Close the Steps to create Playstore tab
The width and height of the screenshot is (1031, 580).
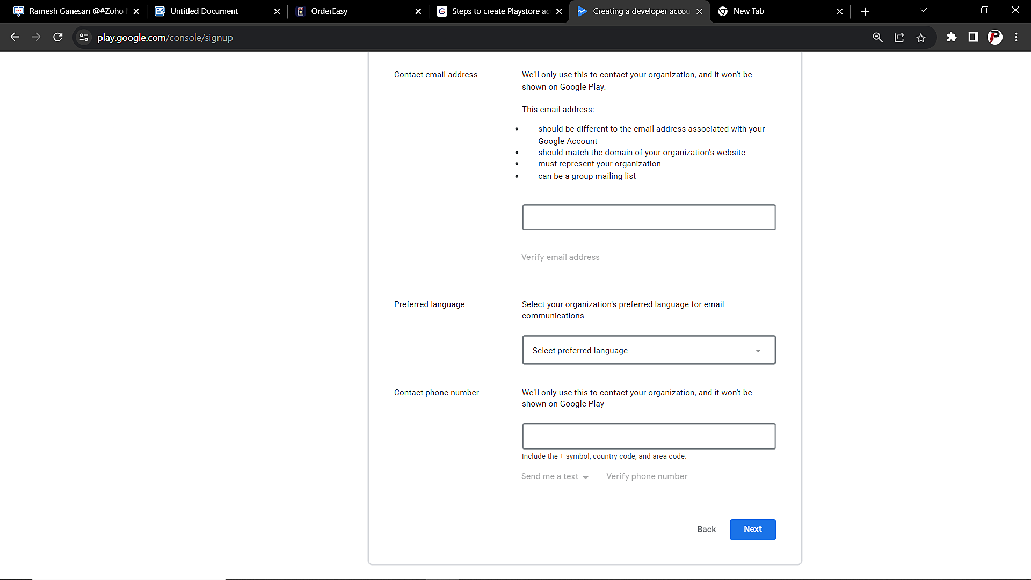point(559,11)
